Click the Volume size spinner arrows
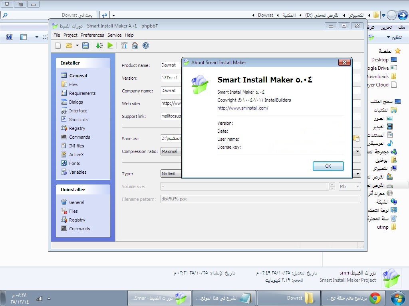The image size is (409, 306). [x=332, y=186]
